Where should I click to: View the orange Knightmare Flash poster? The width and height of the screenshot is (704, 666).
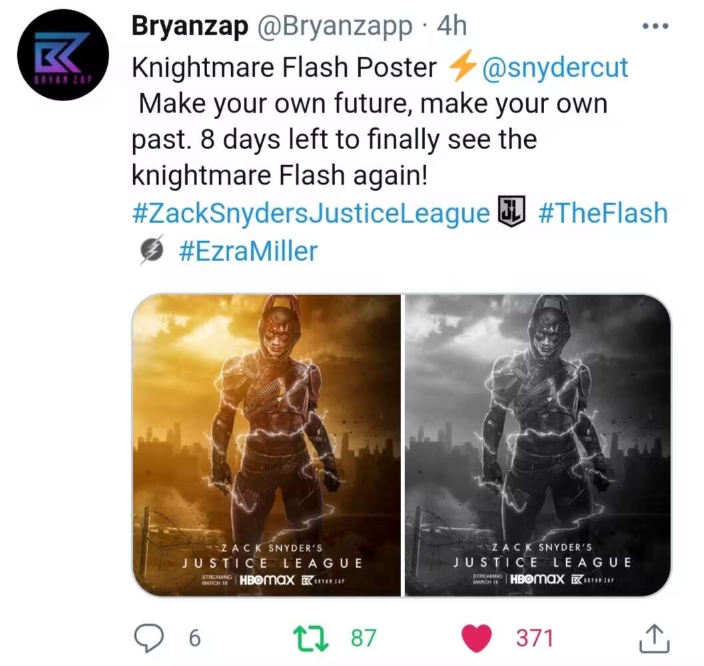pos(266,445)
